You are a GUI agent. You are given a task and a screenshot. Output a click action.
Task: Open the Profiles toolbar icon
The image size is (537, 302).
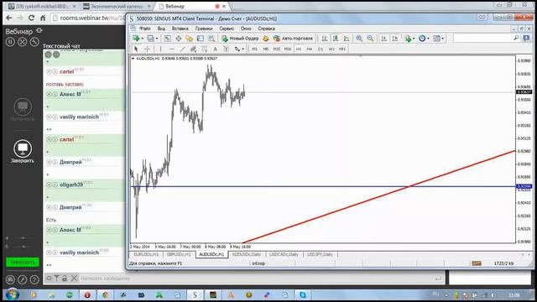coord(150,39)
